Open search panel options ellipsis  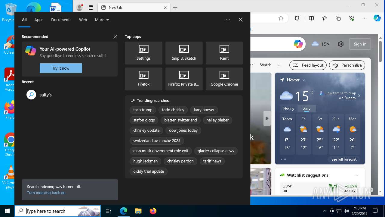(x=228, y=20)
